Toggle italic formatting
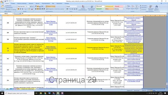This screenshot has width=168, height=95. (20, 9)
